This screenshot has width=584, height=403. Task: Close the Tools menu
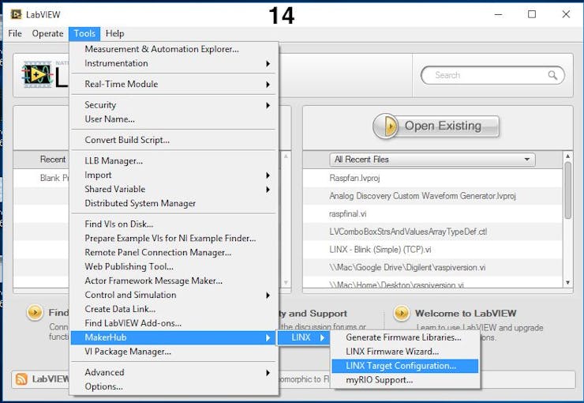point(84,33)
